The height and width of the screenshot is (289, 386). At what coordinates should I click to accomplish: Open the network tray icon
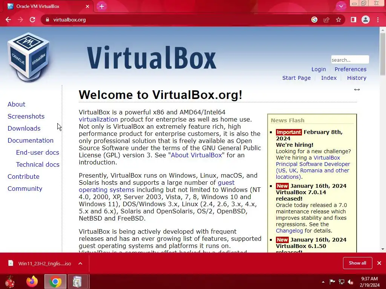pos(342,282)
